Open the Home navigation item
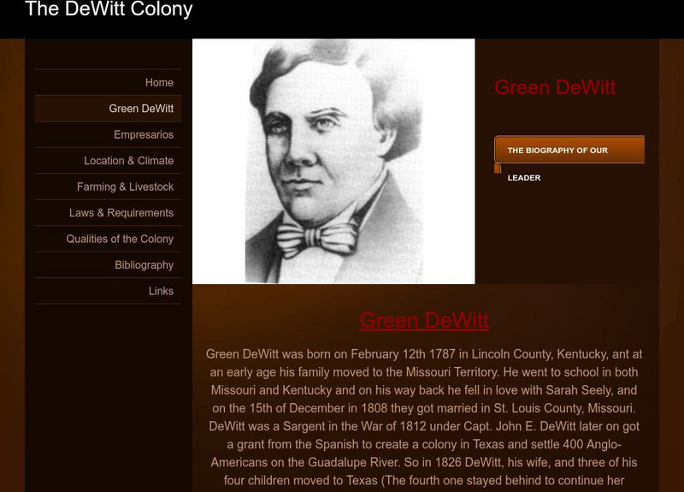 pyautogui.click(x=109, y=82)
